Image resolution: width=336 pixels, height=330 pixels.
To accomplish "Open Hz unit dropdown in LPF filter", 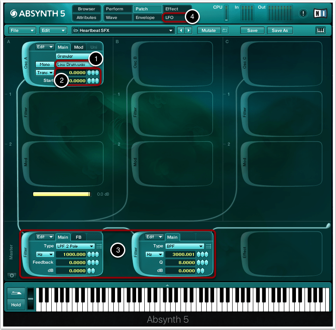I will tap(45, 254).
